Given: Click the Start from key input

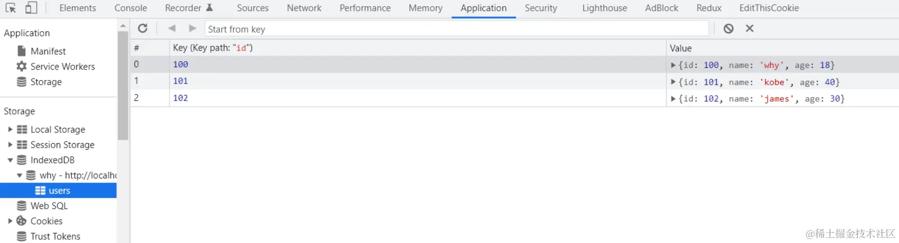Looking at the screenshot, I should 456,29.
